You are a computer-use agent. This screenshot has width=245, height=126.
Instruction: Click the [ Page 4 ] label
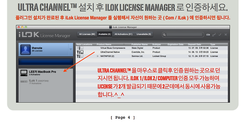(122, 118)
